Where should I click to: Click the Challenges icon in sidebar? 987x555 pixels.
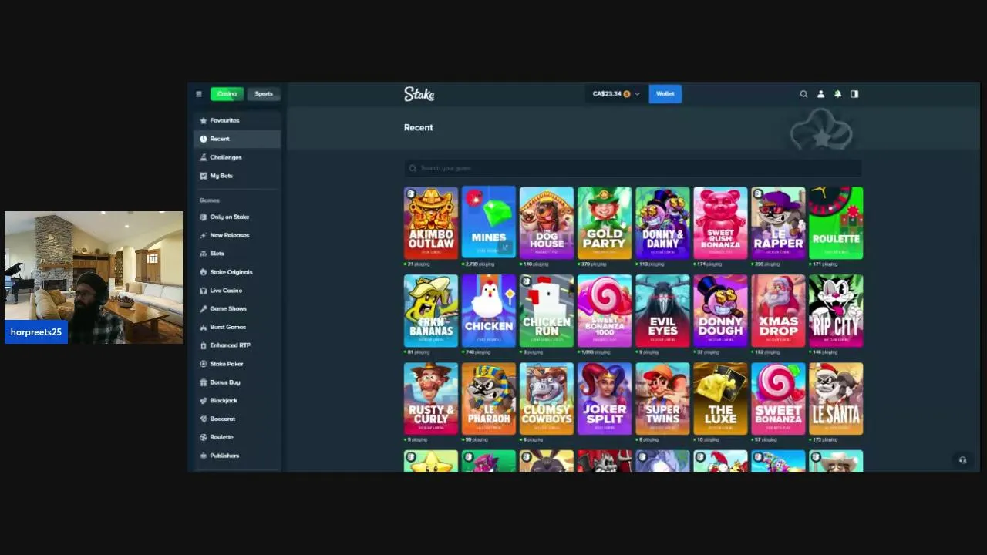[x=203, y=157]
